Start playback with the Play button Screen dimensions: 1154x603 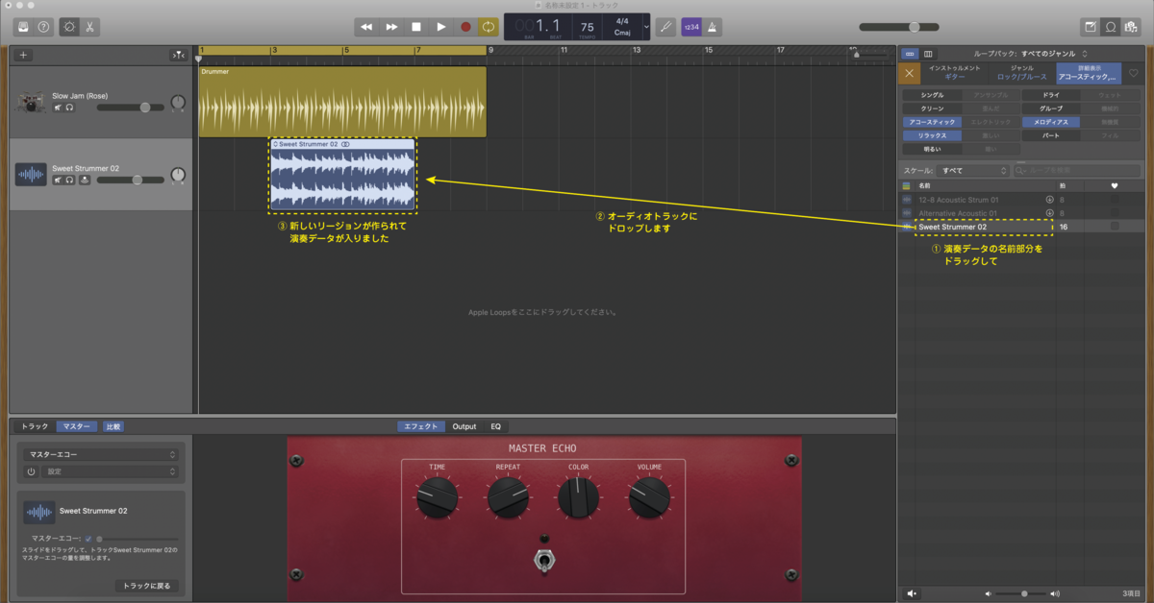pyautogui.click(x=441, y=27)
